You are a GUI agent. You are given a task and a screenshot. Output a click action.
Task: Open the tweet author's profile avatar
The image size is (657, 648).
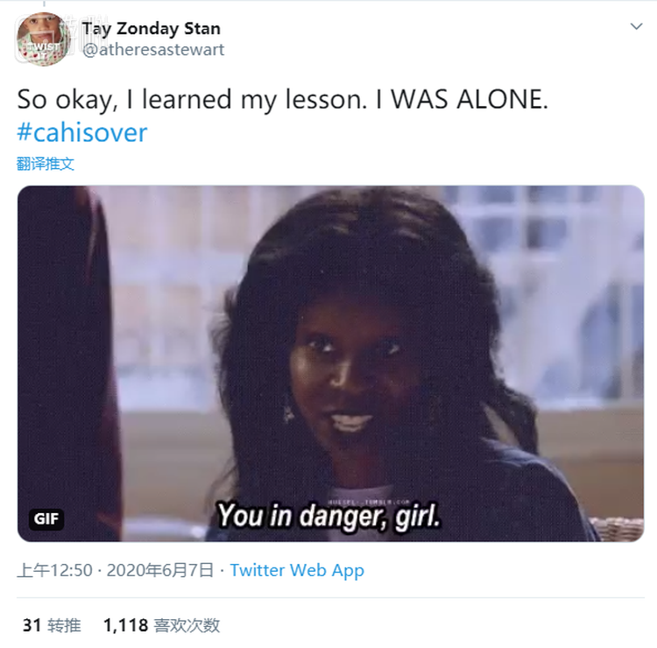pyautogui.click(x=43, y=39)
